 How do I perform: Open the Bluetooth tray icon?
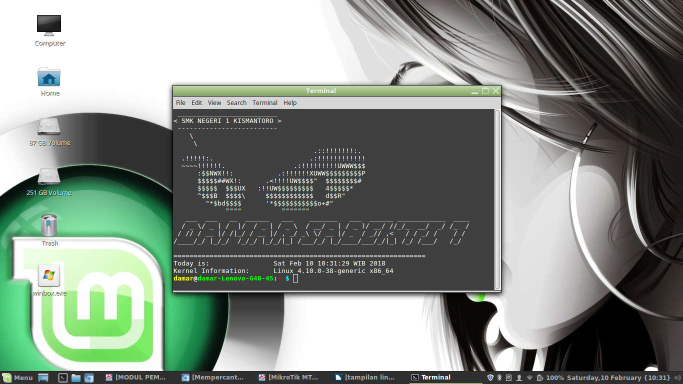click(x=499, y=377)
